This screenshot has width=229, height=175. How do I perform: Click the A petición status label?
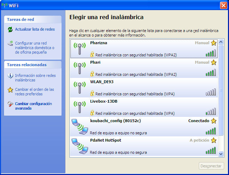tap(200, 140)
